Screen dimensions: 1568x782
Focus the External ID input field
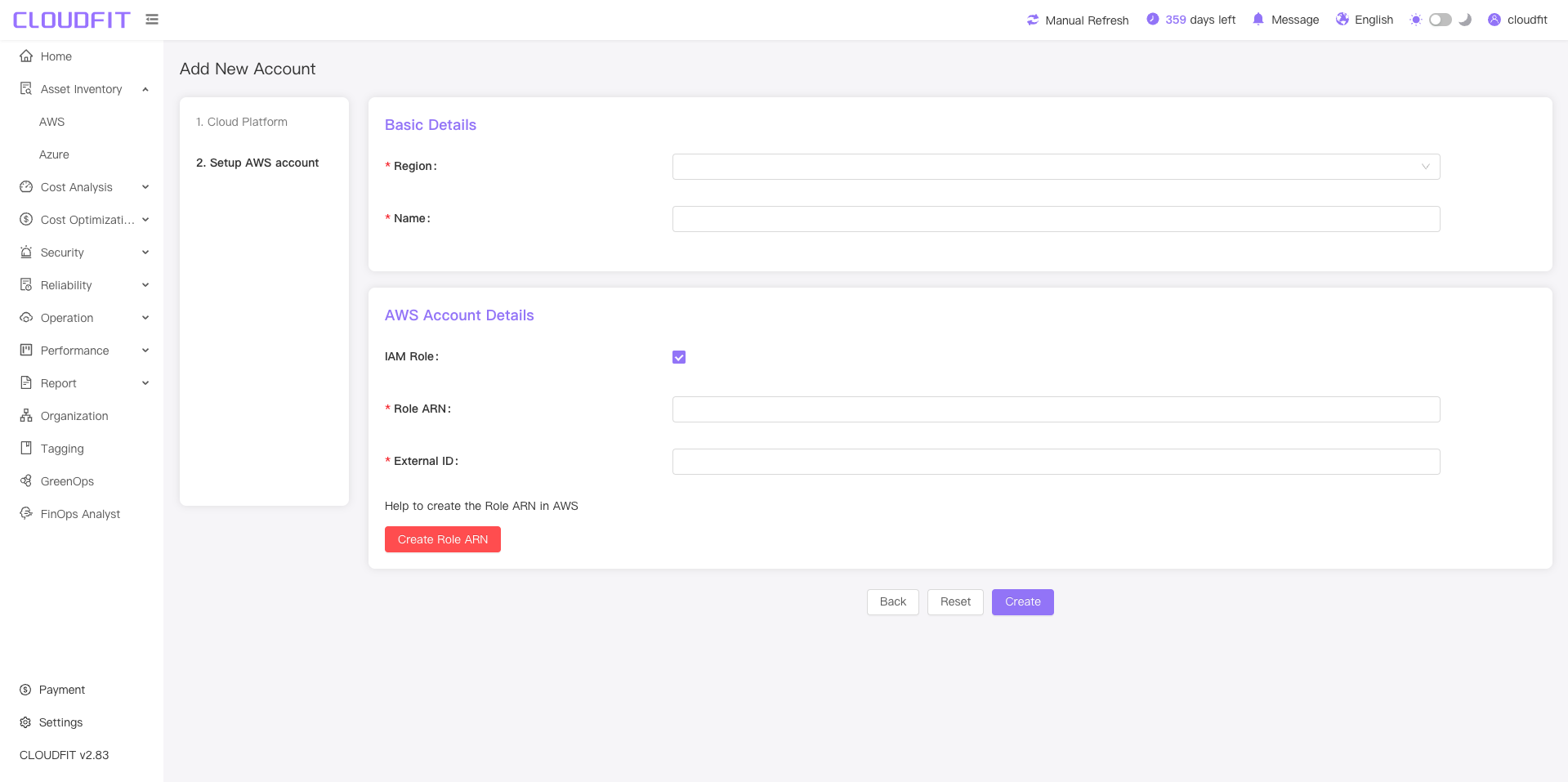1056,462
